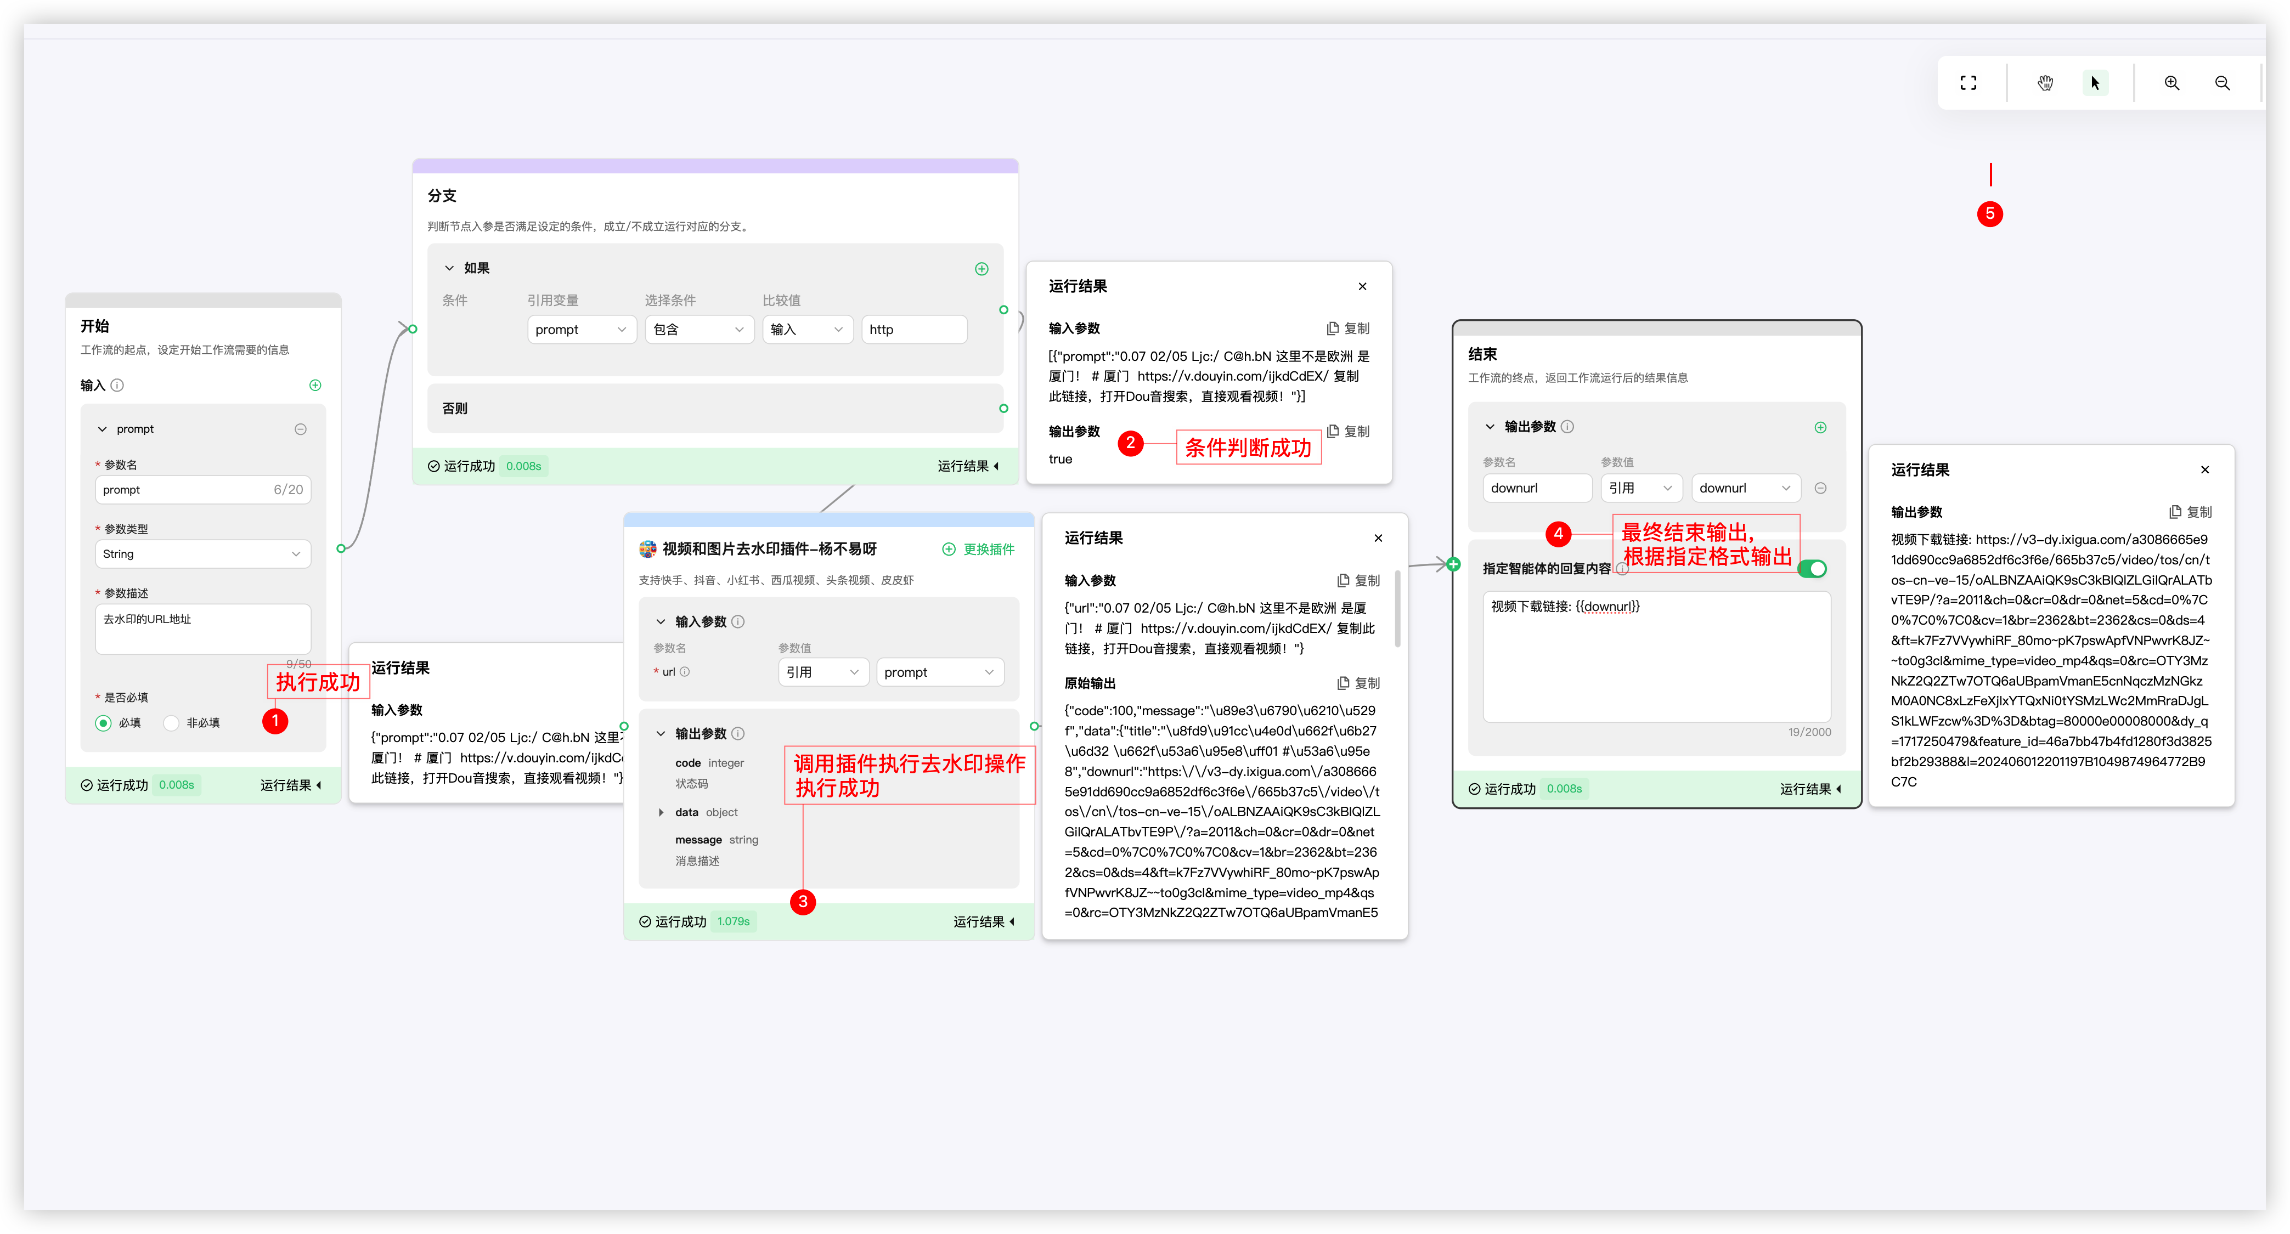Viewport: 2290px width, 1234px height.
Task: Select the 非必填 radio button
Action: (x=172, y=722)
